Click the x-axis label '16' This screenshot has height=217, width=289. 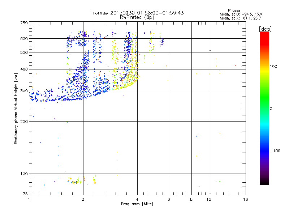point(246,199)
